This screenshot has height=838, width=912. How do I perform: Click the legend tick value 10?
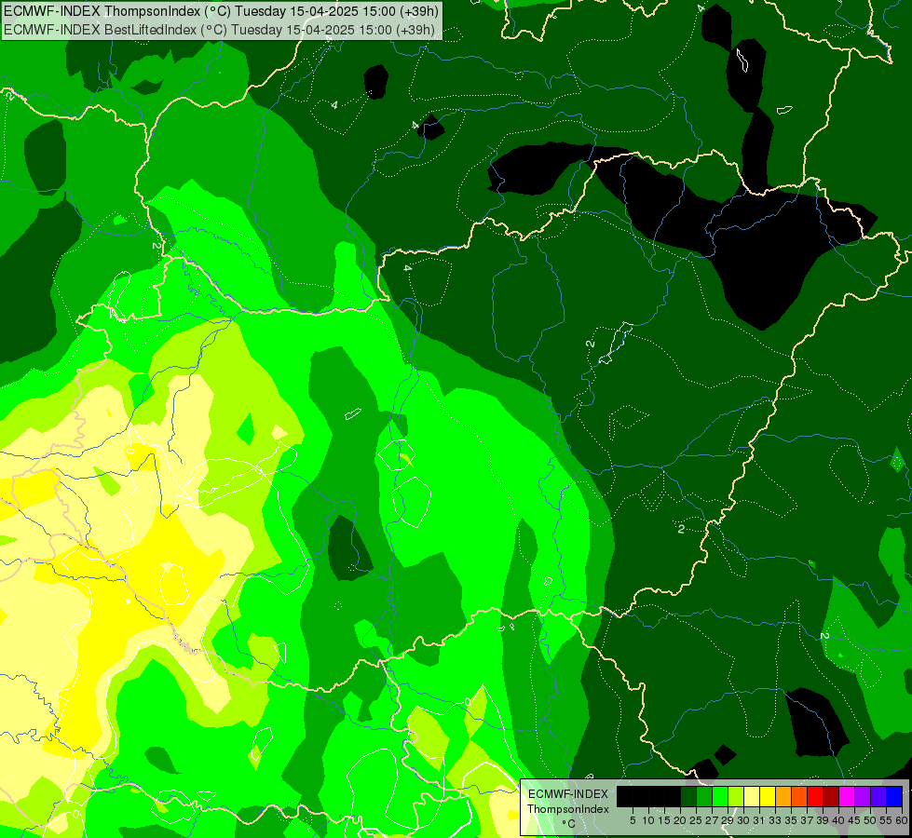click(648, 820)
